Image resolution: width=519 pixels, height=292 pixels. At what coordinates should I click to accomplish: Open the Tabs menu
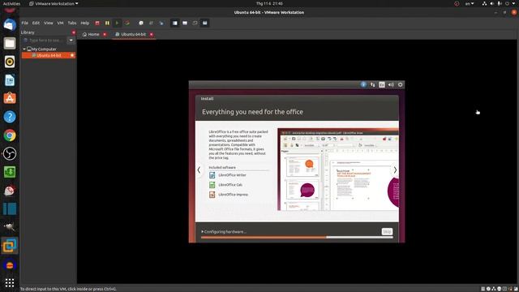[x=72, y=24]
